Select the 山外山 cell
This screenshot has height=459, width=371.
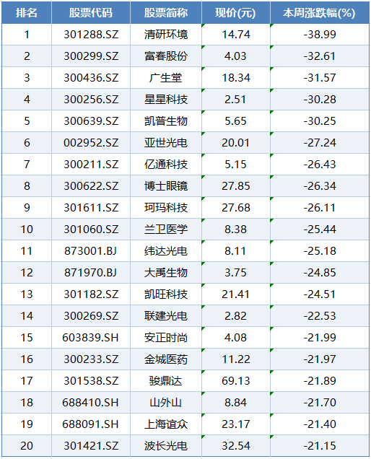pos(166,403)
